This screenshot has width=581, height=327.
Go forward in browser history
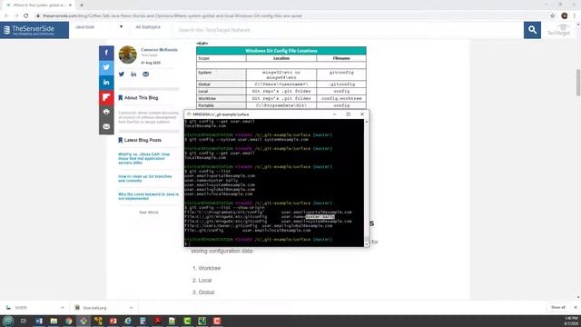click(x=16, y=16)
